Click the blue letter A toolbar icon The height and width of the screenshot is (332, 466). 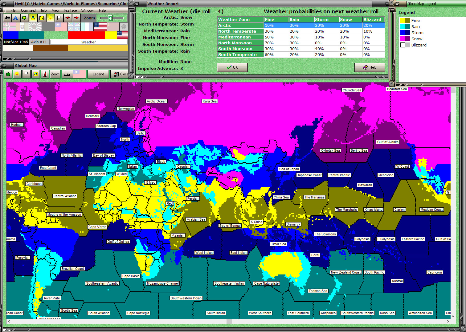16,18
